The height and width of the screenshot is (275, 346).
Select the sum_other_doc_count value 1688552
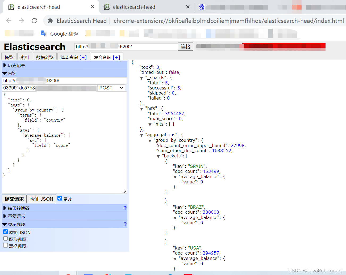(222, 151)
